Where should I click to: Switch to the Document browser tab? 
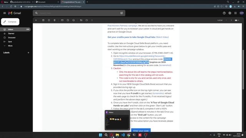[47, 2]
